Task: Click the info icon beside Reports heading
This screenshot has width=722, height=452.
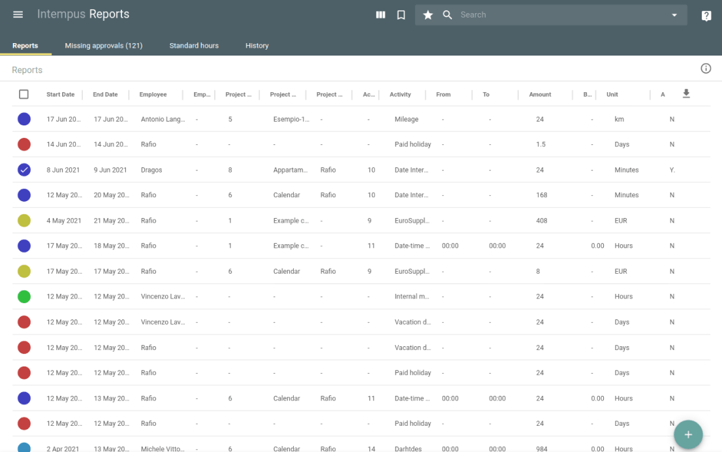Action: [706, 69]
